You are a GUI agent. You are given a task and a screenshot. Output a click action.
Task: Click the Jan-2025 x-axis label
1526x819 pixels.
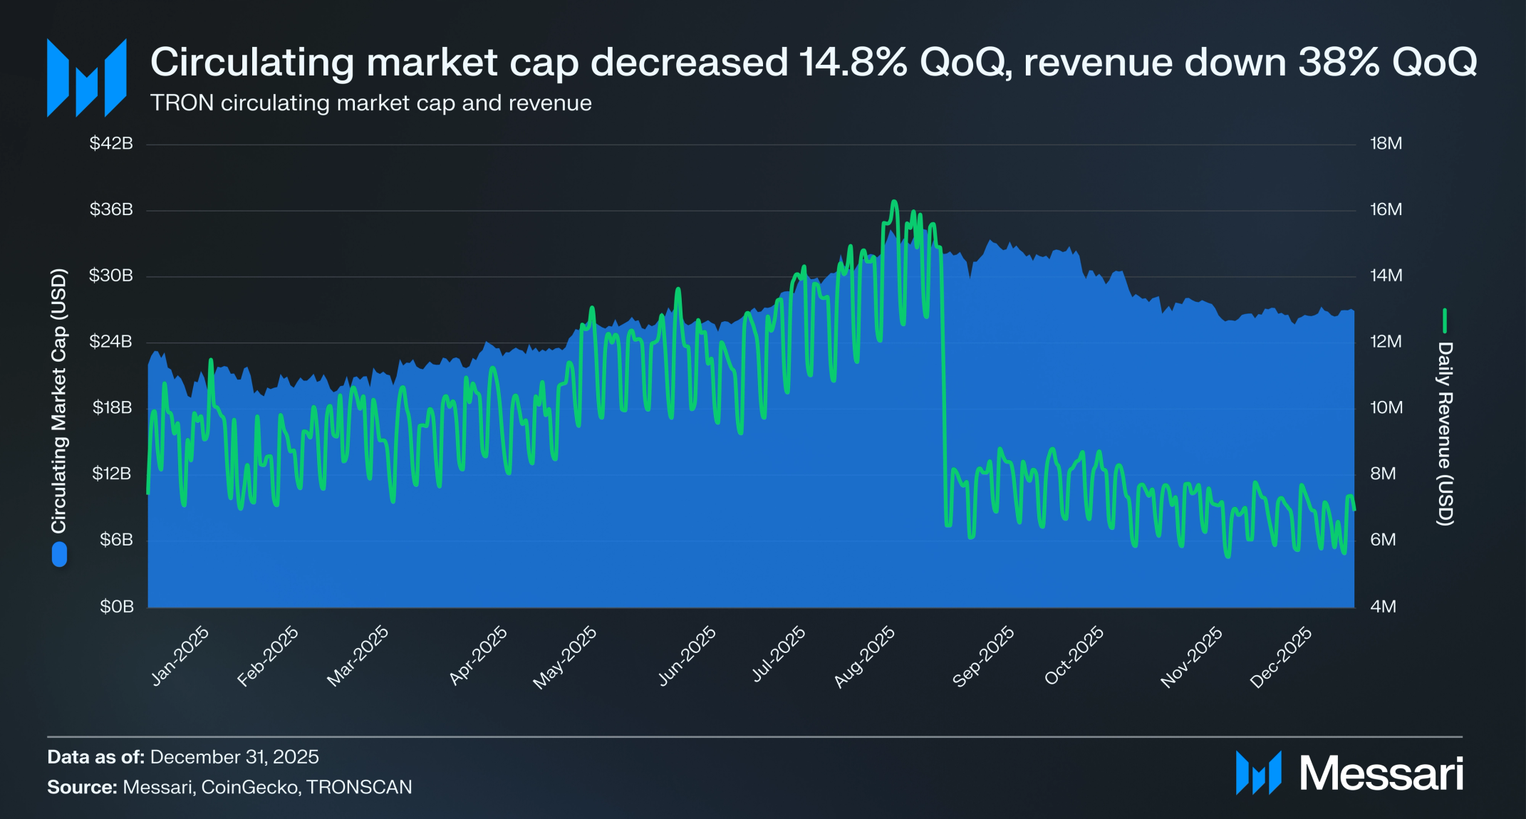pos(180,656)
